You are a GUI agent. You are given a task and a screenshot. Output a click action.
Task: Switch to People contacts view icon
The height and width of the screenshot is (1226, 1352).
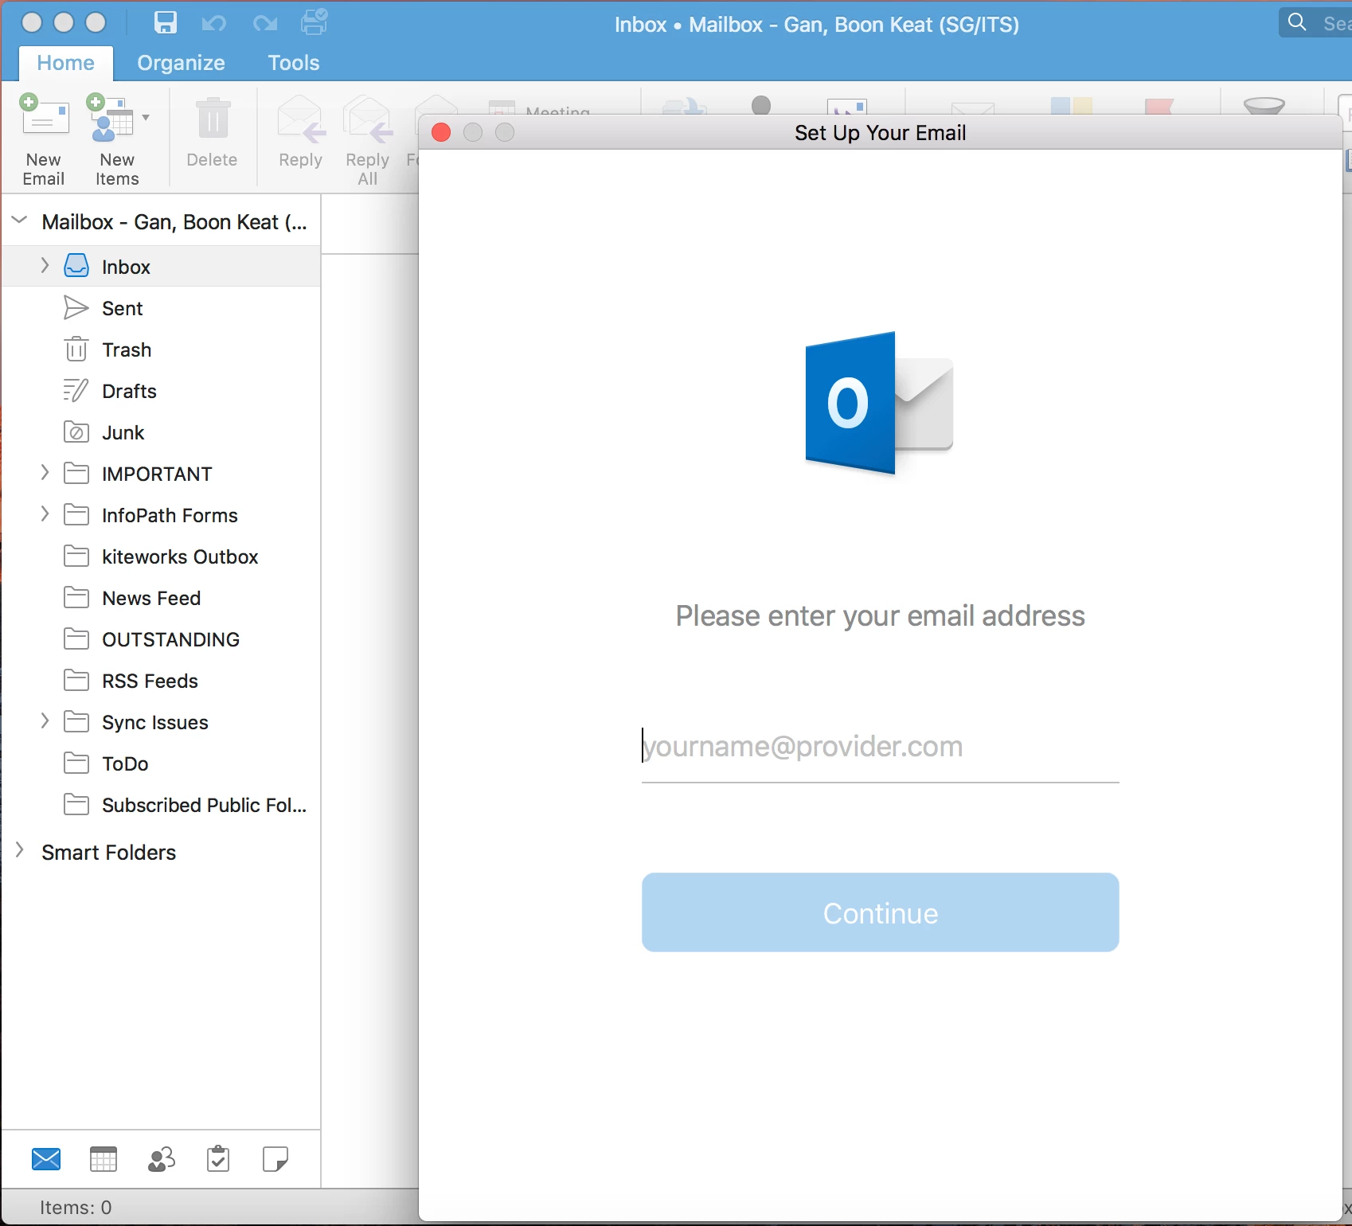(161, 1159)
